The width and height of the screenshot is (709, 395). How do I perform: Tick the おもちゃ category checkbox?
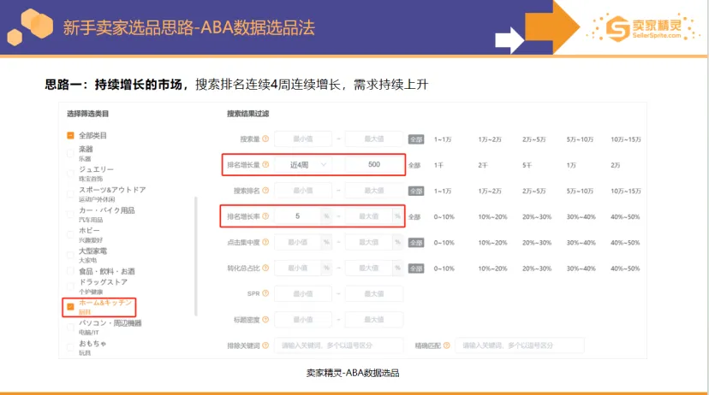pos(70,347)
